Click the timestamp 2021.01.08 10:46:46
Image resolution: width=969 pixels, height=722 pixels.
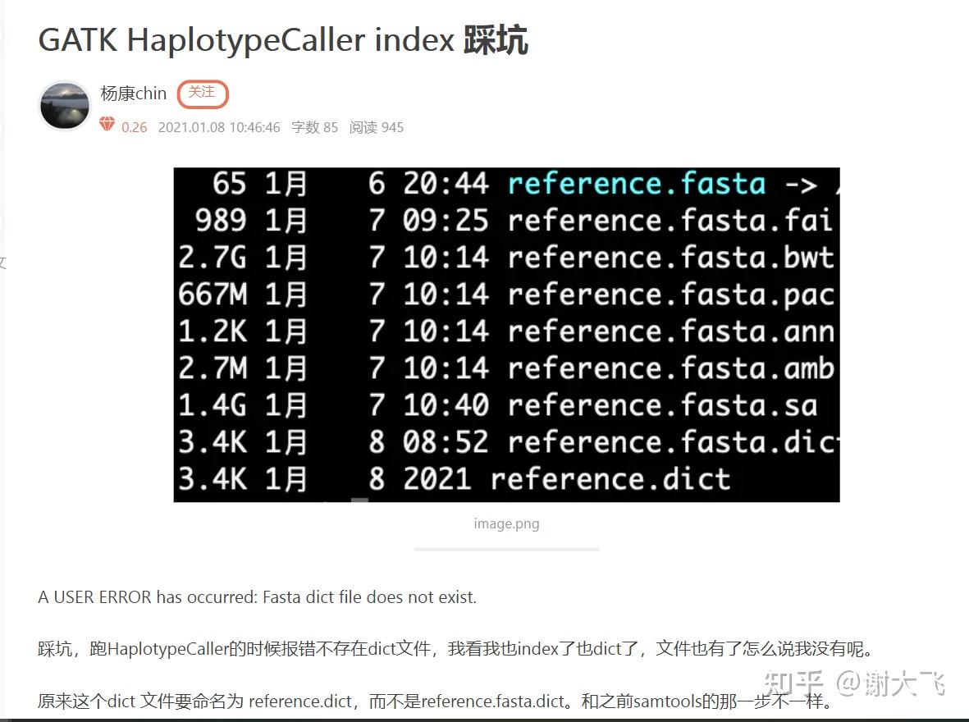(x=220, y=127)
